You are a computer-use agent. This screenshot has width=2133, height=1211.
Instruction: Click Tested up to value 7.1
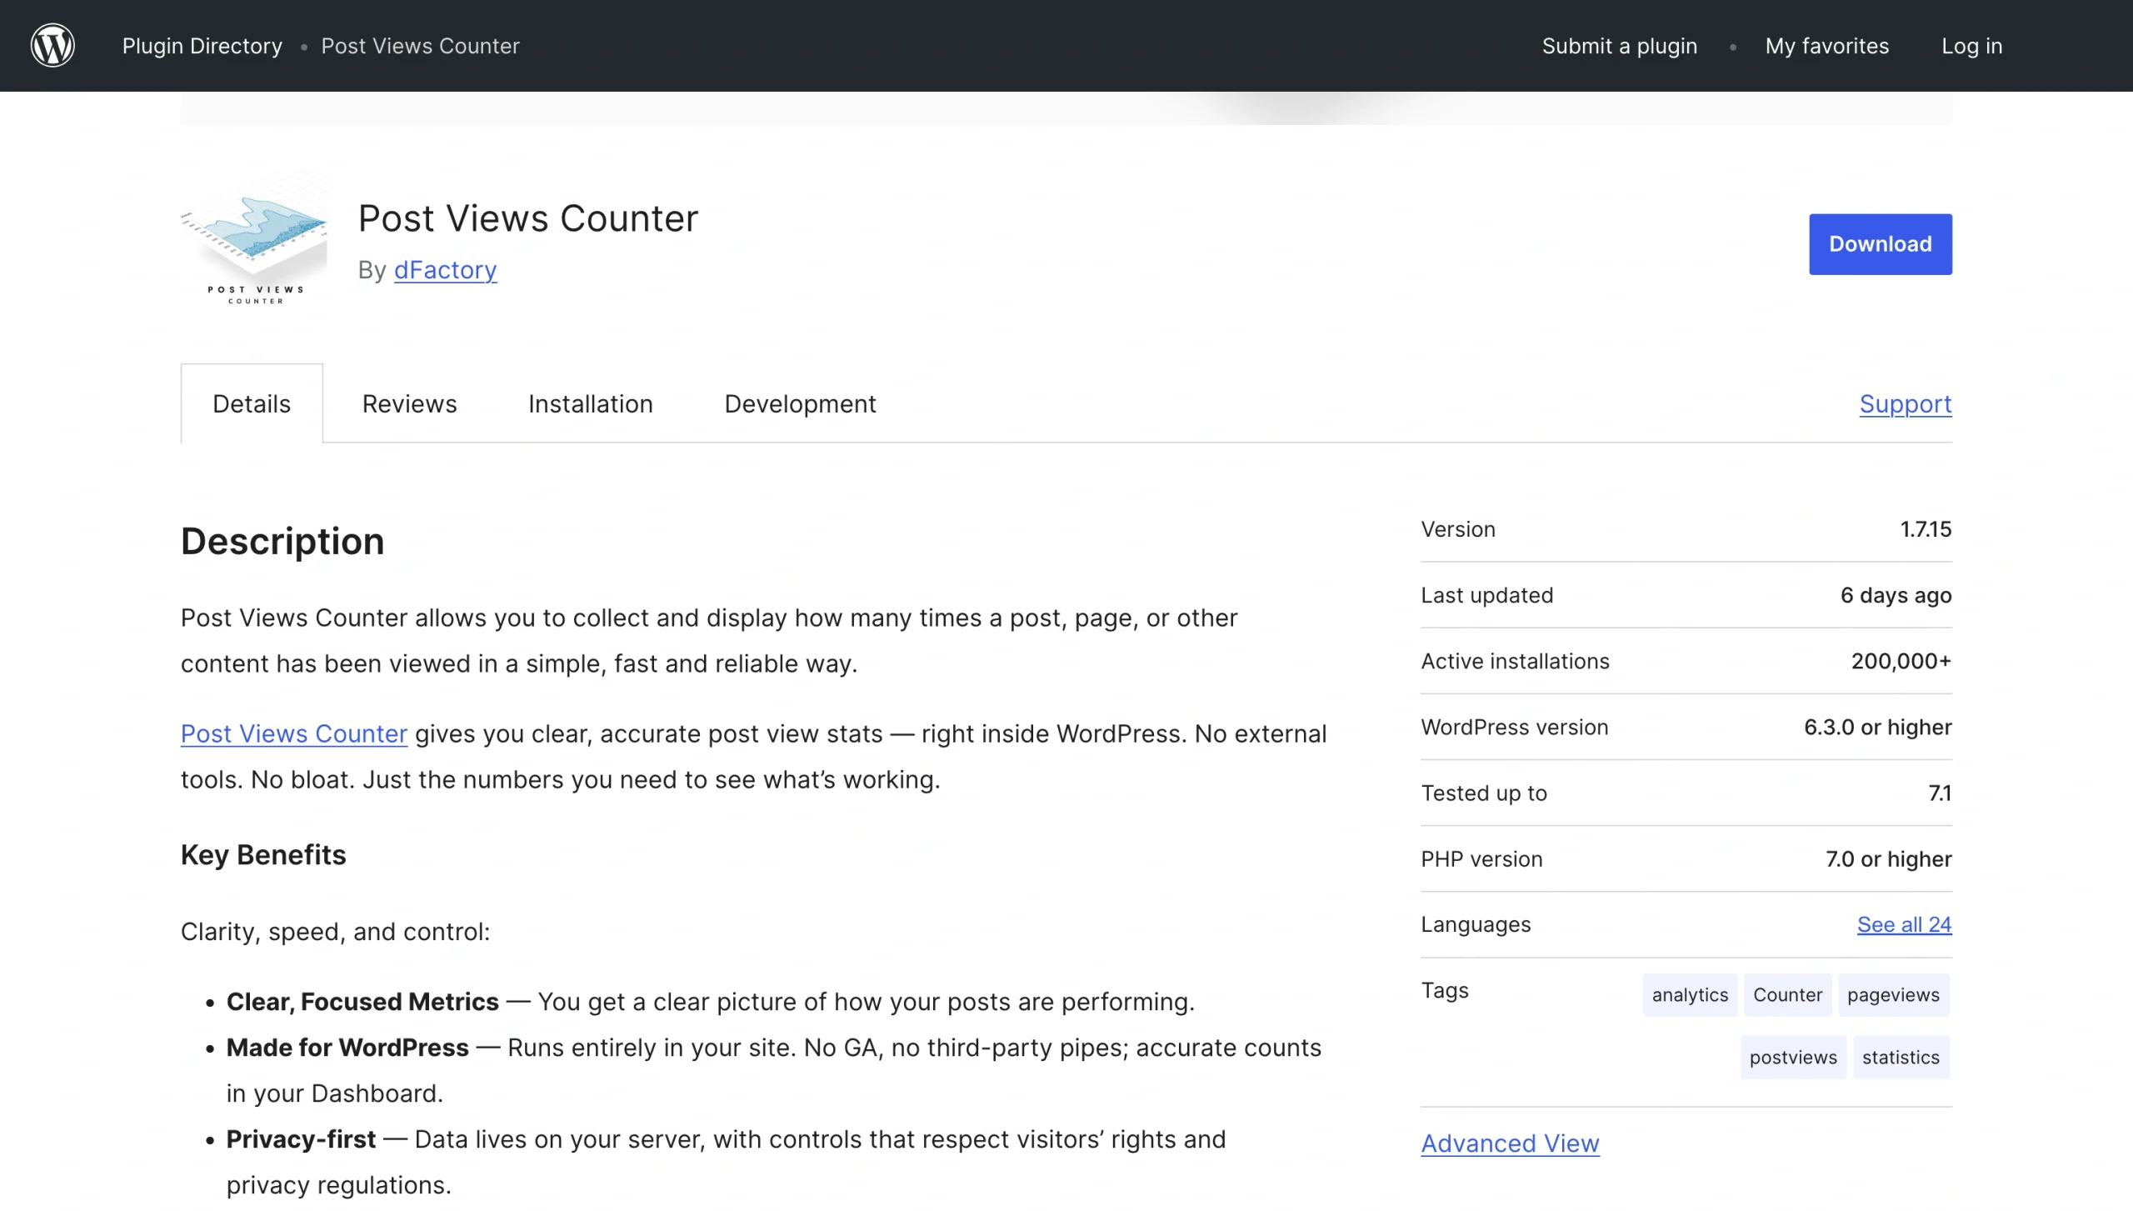(1940, 793)
